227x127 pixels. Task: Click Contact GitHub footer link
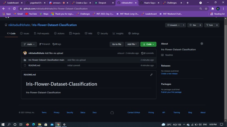(x=133, y=112)
